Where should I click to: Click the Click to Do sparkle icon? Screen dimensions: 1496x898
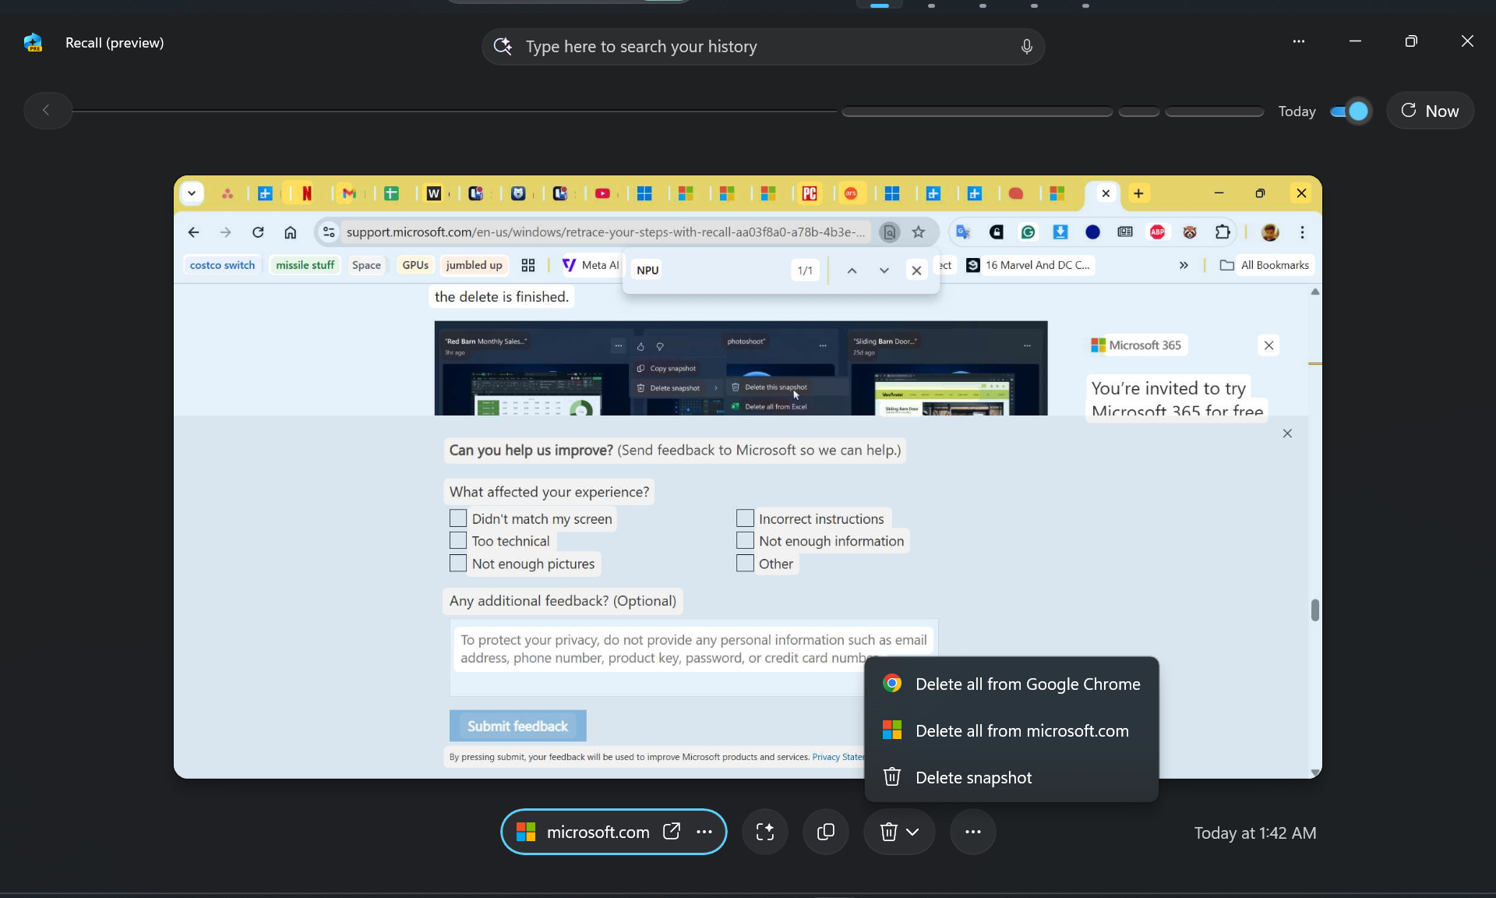point(764,832)
